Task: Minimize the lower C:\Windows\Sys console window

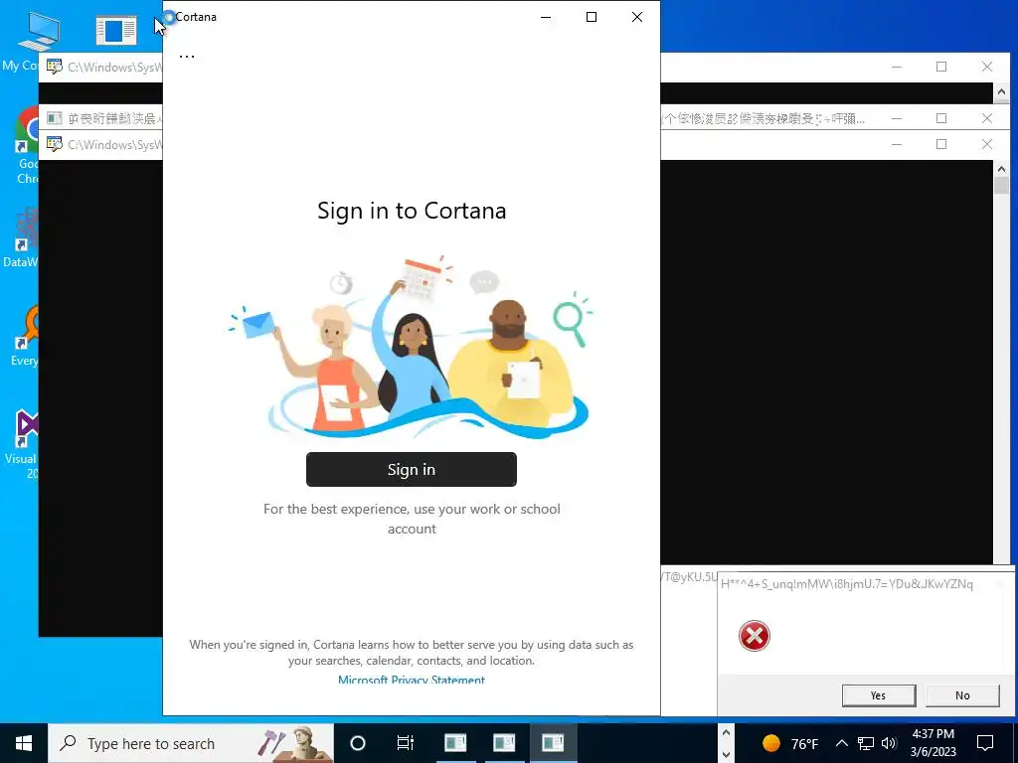Action: point(897,144)
